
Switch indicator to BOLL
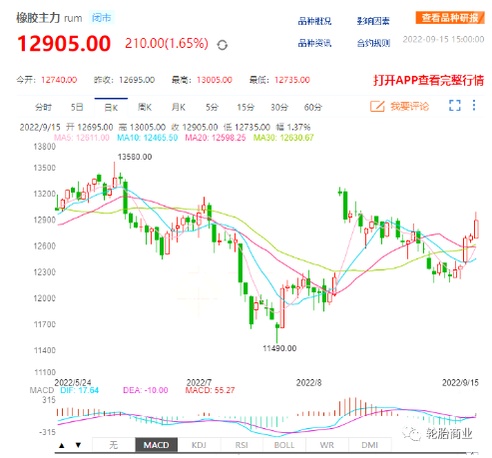click(284, 445)
